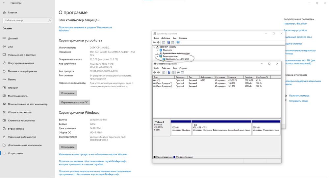This screenshot has width=329, height=178.
Task: Select the Дисплей icon in sidebar
Action: [x=4, y=38]
